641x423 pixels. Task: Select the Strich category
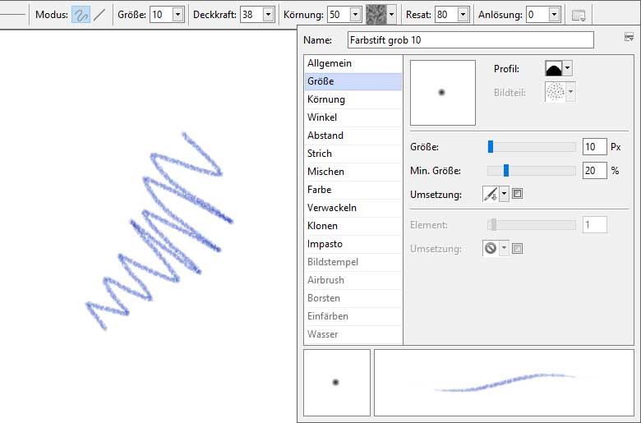click(x=353, y=154)
